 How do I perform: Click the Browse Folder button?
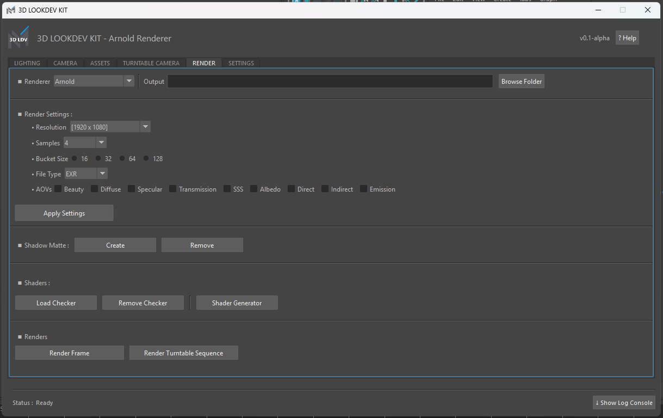coord(522,81)
